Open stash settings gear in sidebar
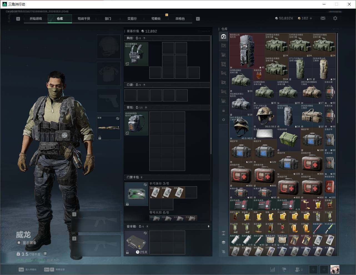This screenshot has height=275, width=356. tap(224, 120)
